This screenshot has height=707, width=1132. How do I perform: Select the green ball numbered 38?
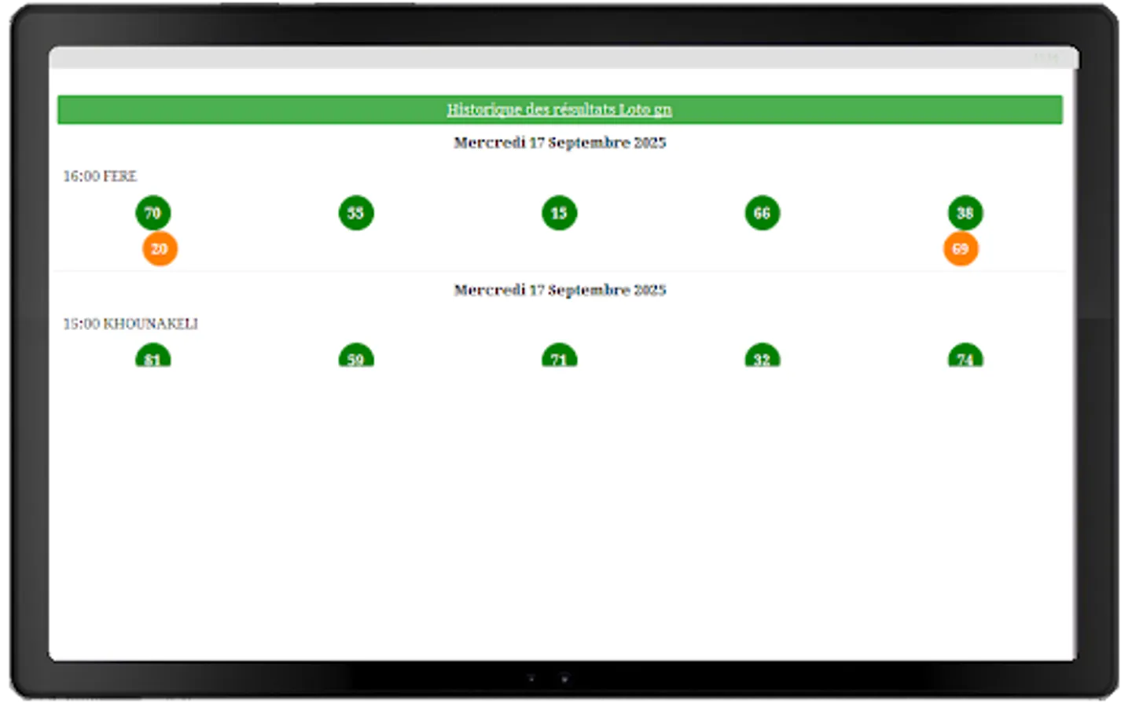(x=965, y=213)
